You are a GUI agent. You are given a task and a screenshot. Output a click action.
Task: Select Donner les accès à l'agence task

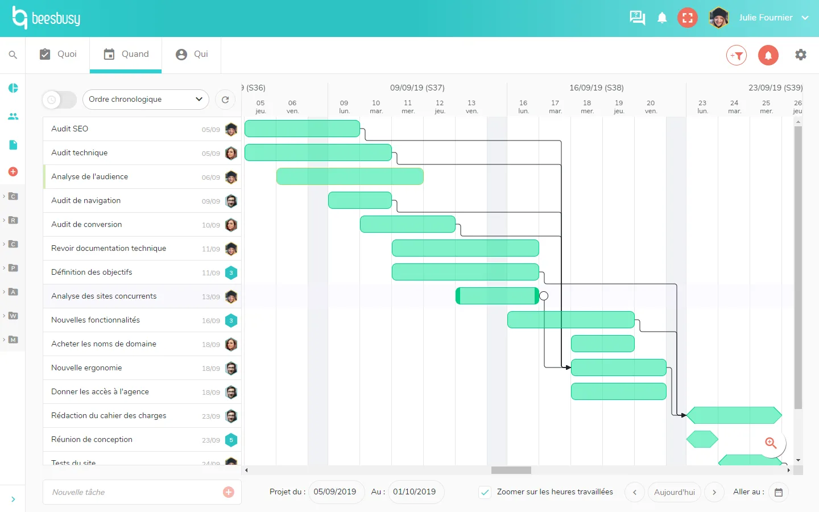142,392
